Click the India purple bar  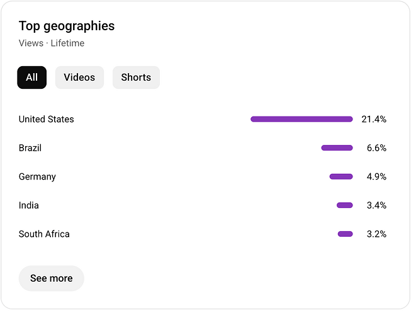[345, 205]
